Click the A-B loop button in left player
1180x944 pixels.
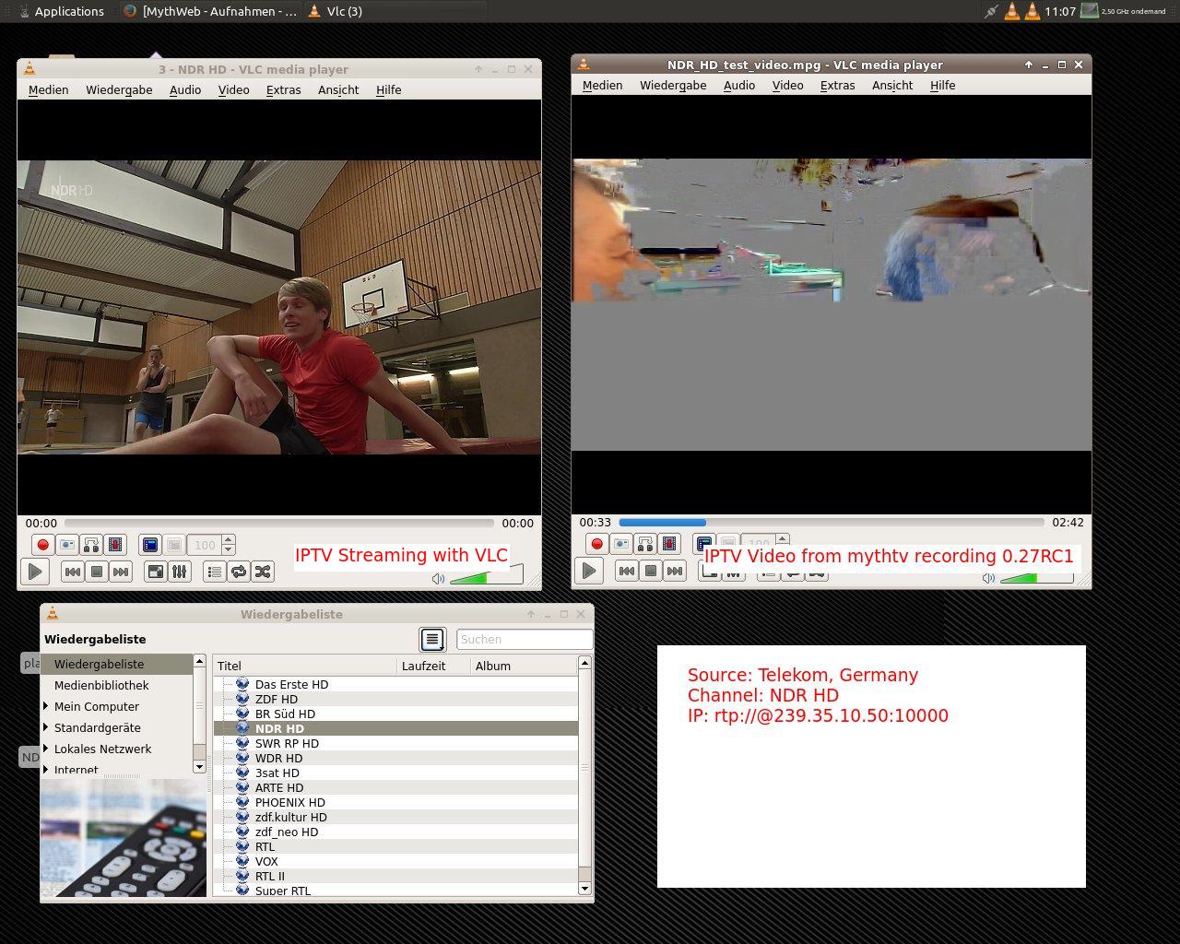pyautogui.click(x=90, y=545)
